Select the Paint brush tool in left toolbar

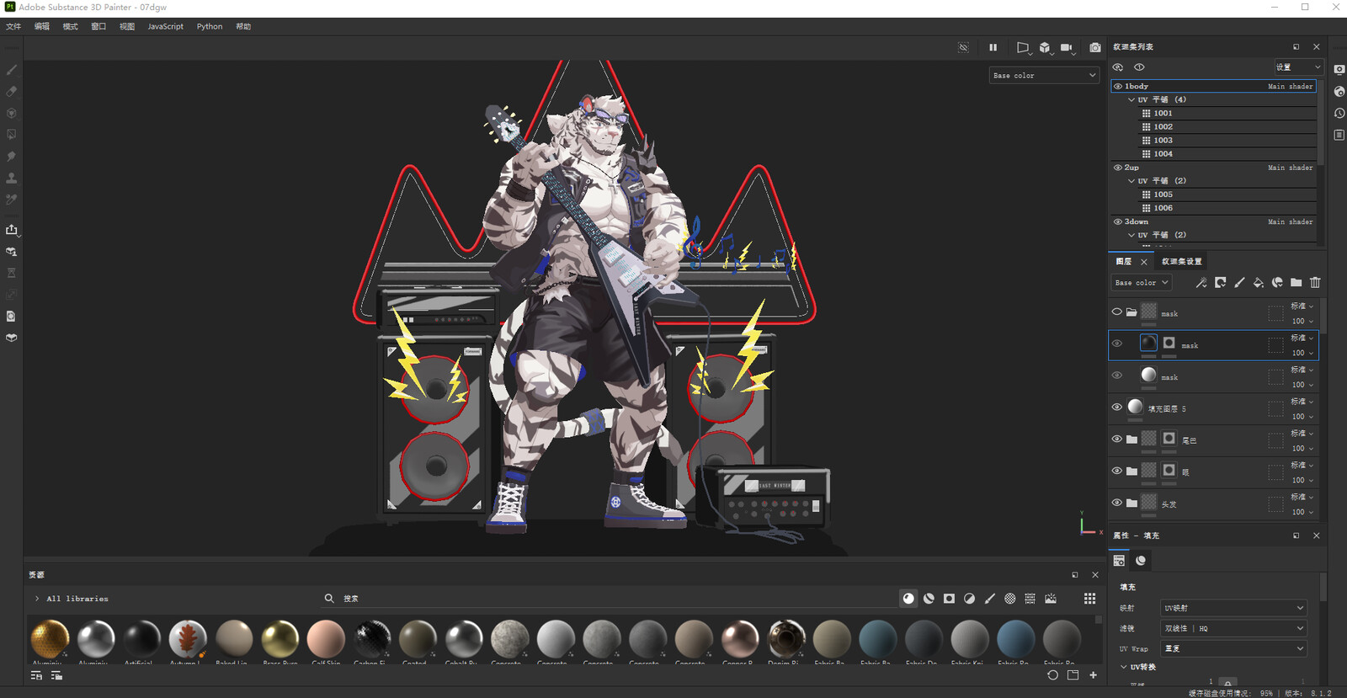(x=12, y=70)
